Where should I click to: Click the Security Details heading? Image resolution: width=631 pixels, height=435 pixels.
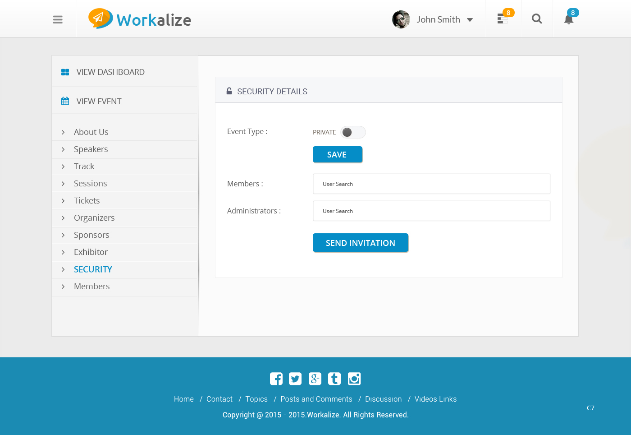[272, 92]
